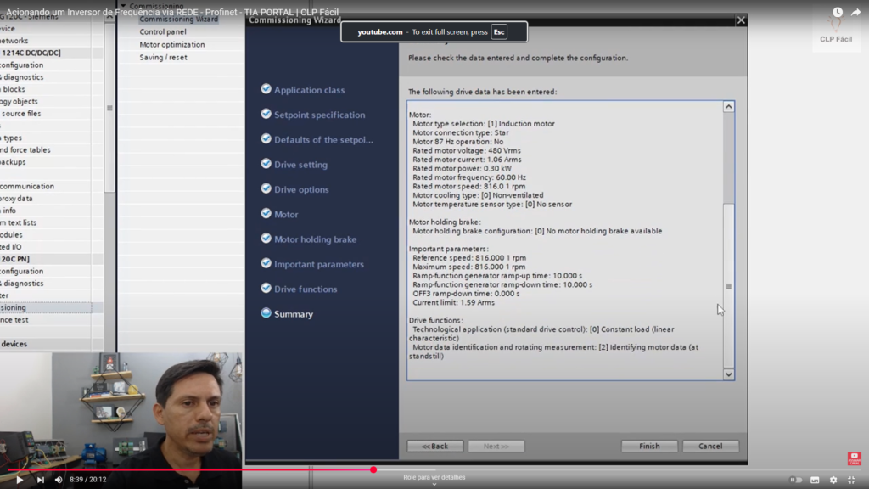Click the << Back button
Image resolution: width=869 pixels, height=489 pixels.
(x=435, y=447)
